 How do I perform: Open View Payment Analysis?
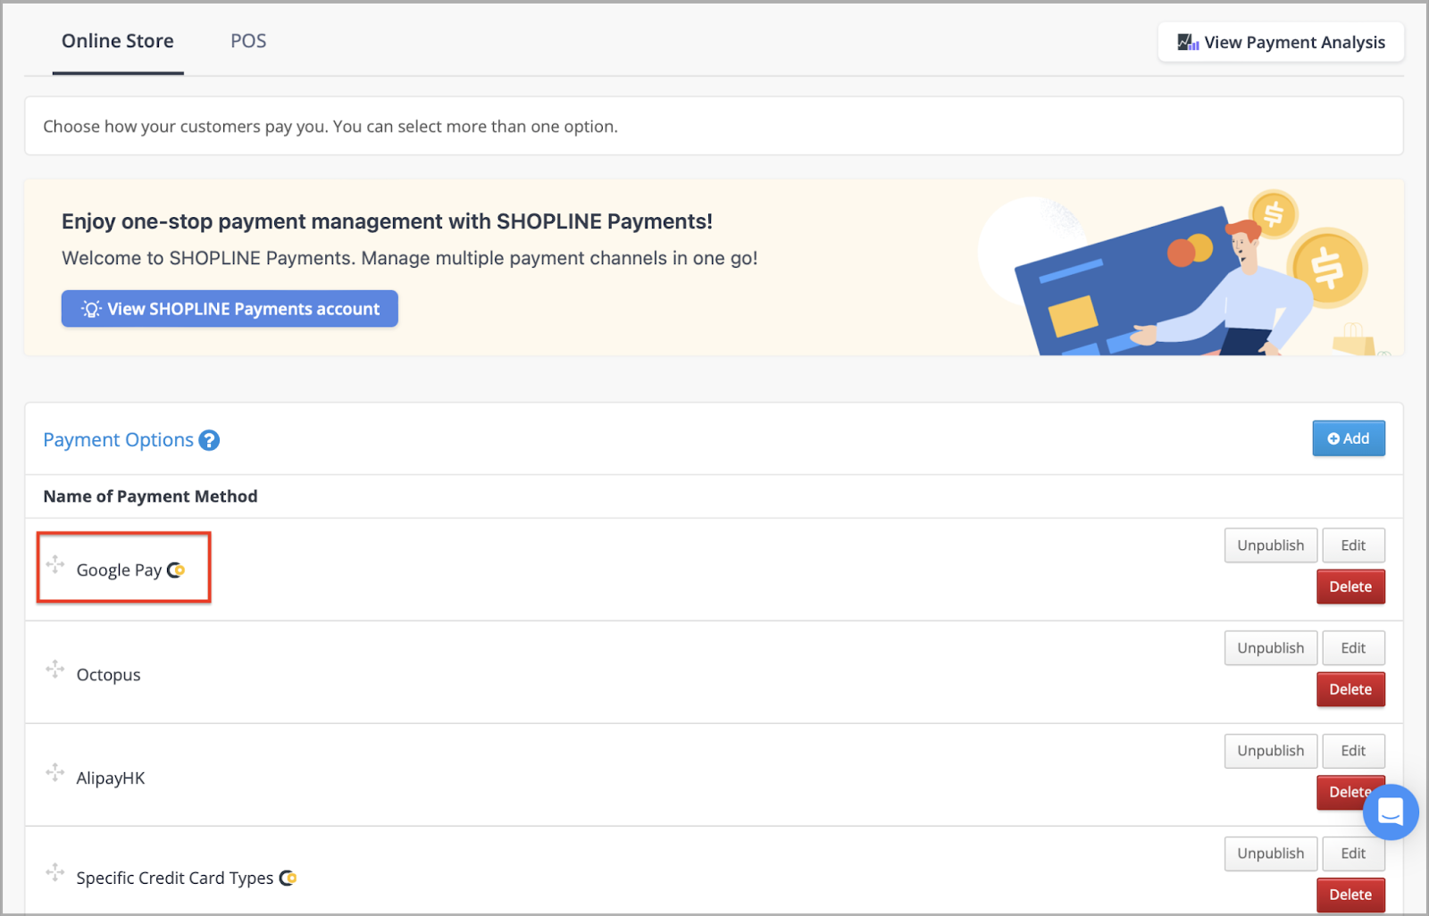coord(1281,42)
